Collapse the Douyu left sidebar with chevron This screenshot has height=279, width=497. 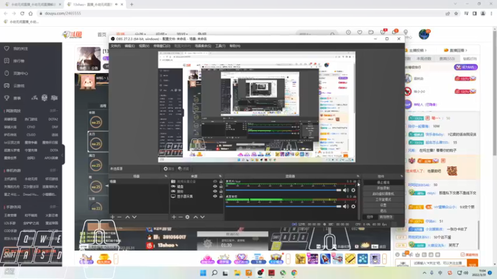[63, 154]
